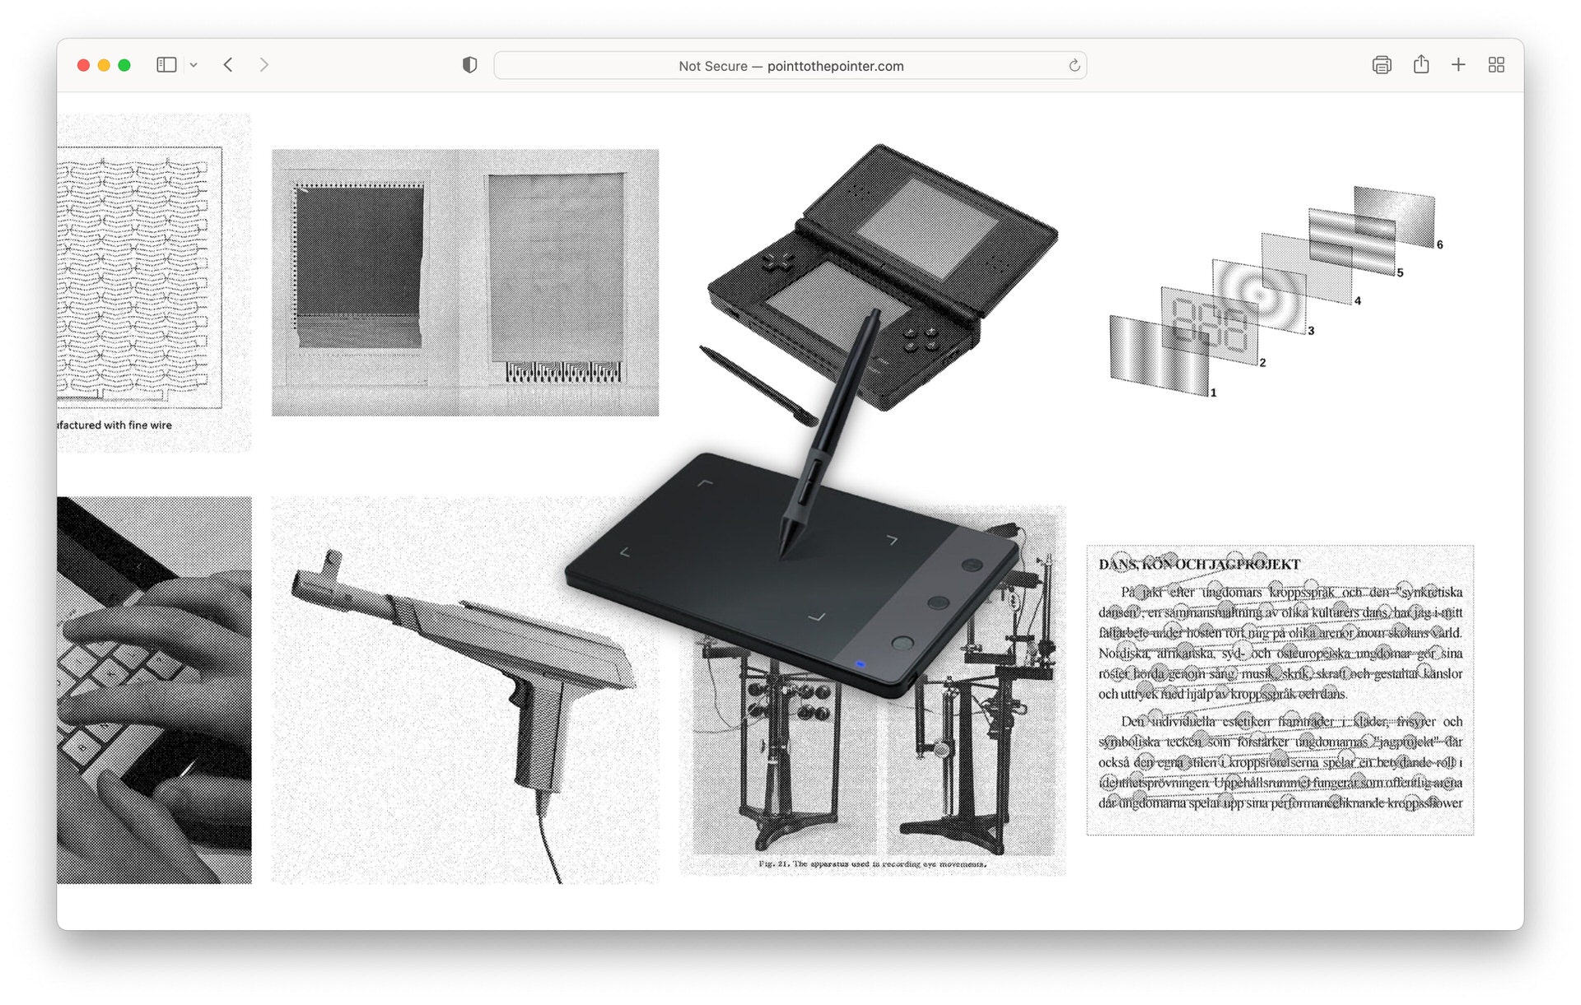Click the privacy report shield icon
The height and width of the screenshot is (1005, 1581).
pyautogui.click(x=469, y=65)
